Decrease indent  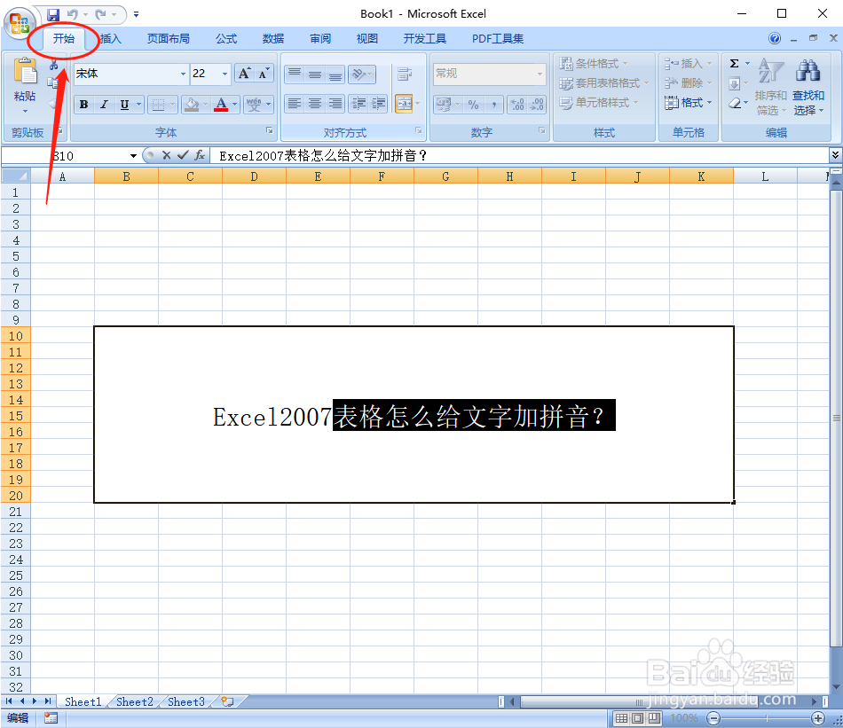point(358,103)
